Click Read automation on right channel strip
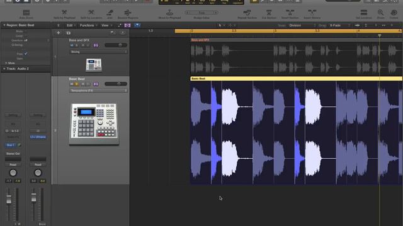 point(38,164)
